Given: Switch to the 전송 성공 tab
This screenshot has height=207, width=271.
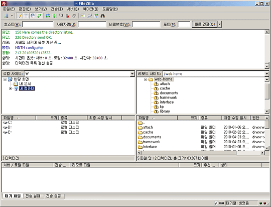Looking at the screenshot, I should [54, 196].
